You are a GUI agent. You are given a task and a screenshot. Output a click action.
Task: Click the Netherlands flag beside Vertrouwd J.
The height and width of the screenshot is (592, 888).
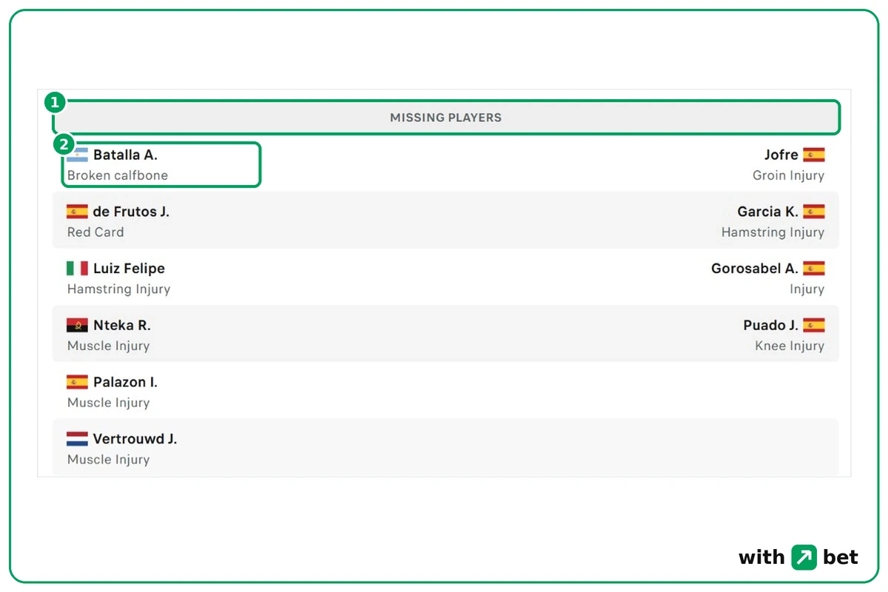click(x=77, y=439)
